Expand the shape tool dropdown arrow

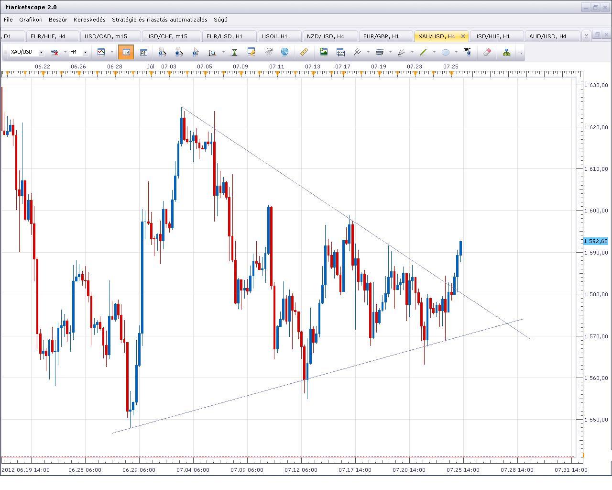tap(456, 52)
